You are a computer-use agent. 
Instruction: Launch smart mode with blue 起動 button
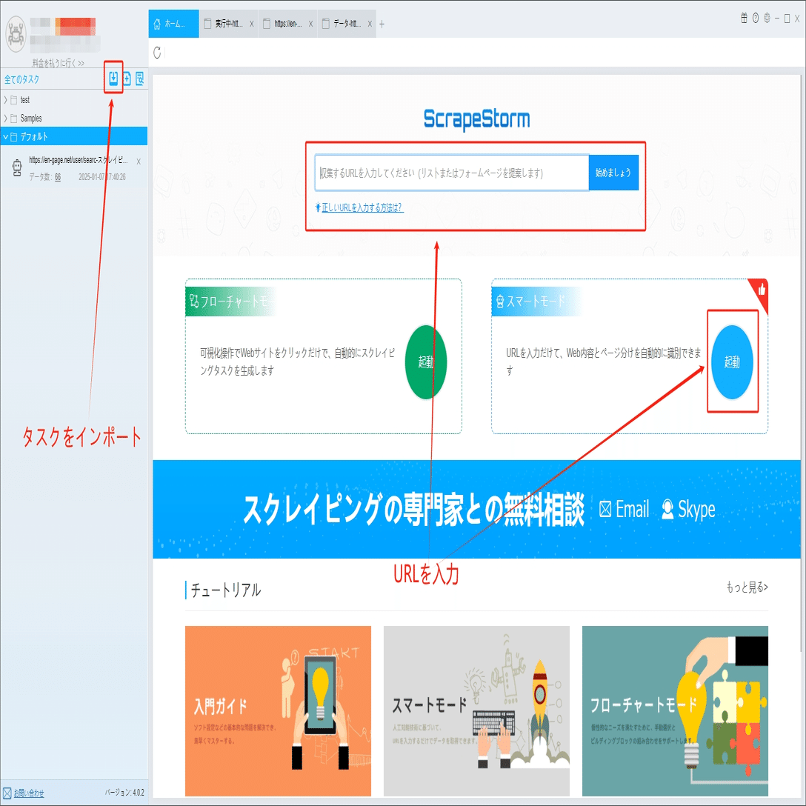(732, 362)
